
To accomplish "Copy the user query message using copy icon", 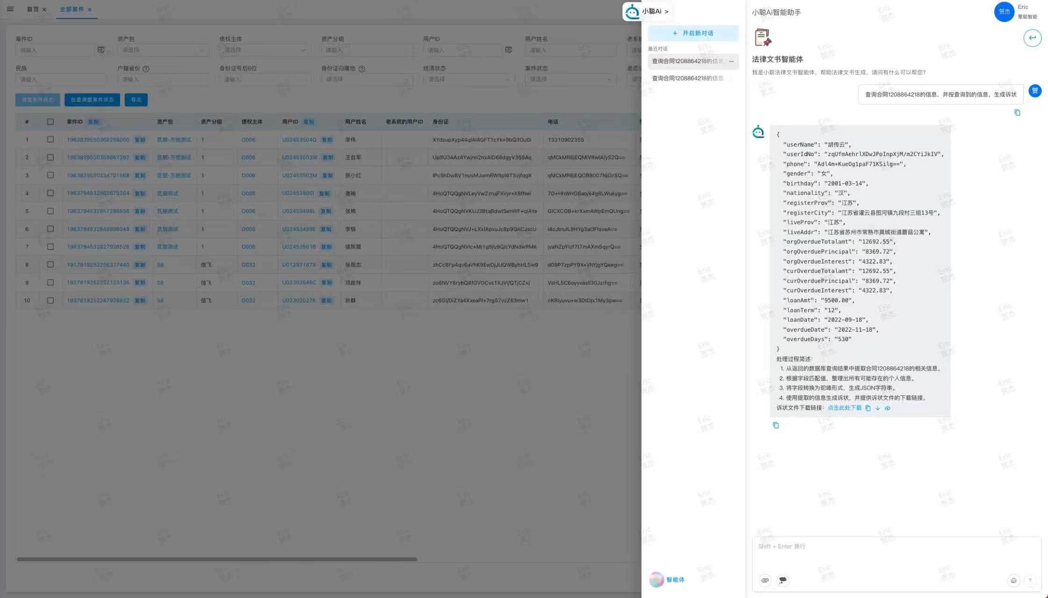I will click(1017, 113).
